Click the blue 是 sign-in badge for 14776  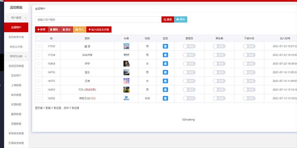coord(166,72)
